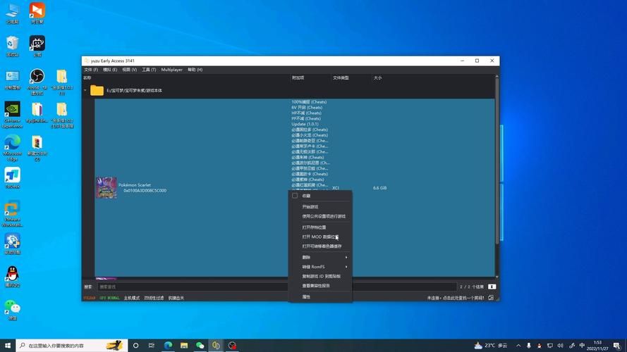627x352 pixels.
Task: Click the Pokémon Scarlet game title text
Action: point(134,185)
